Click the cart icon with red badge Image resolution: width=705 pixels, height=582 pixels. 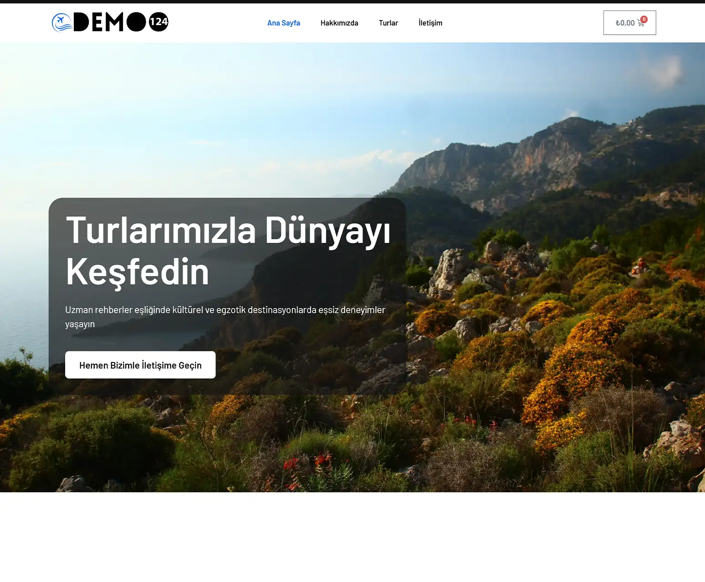click(x=642, y=22)
